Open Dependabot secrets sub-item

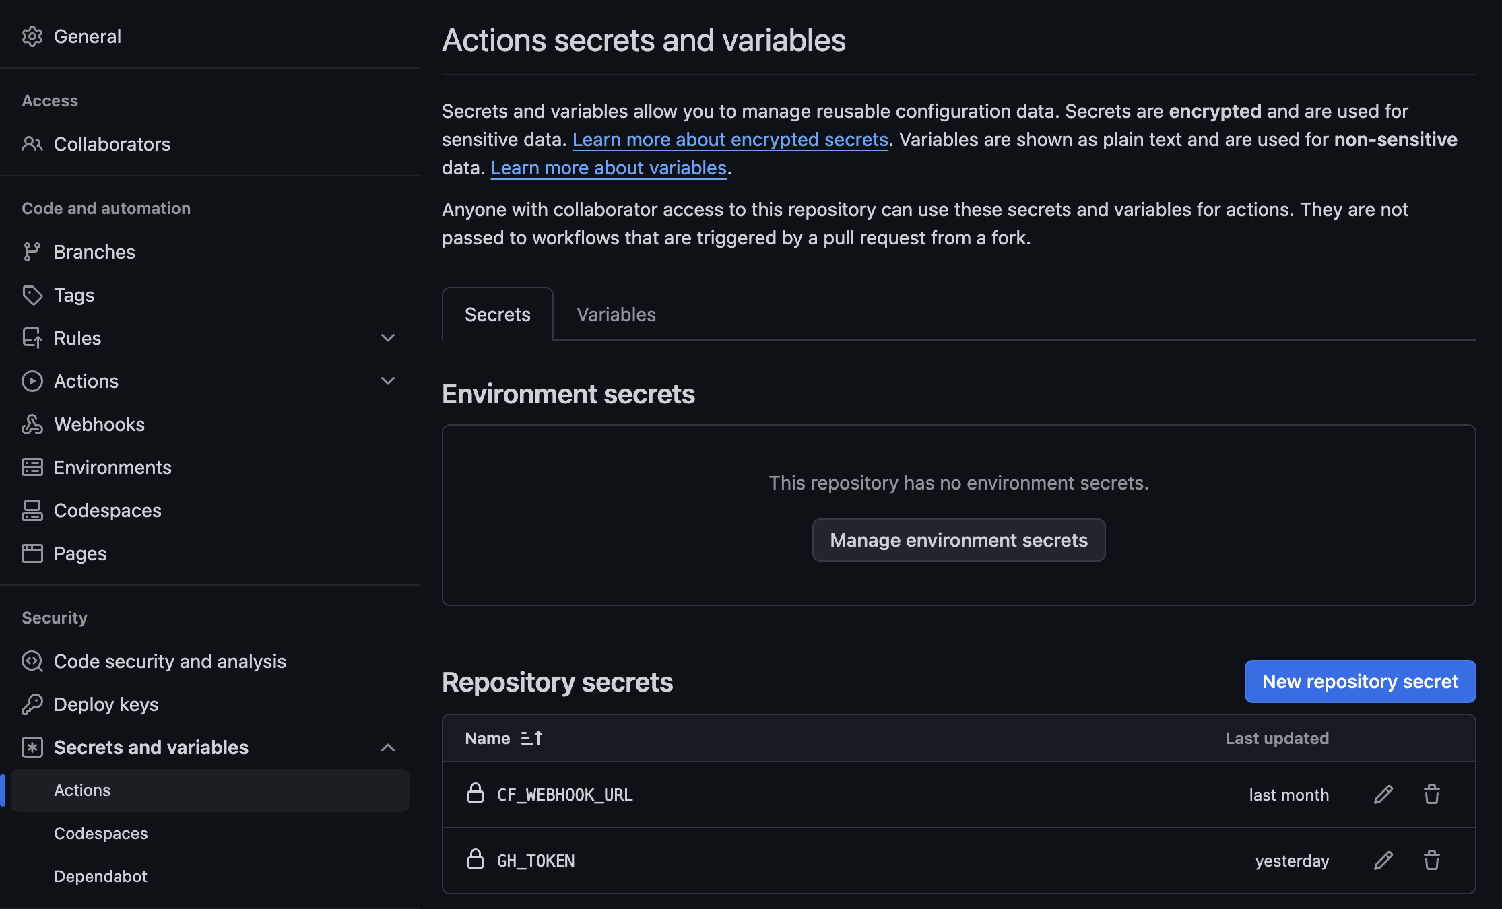100,876
